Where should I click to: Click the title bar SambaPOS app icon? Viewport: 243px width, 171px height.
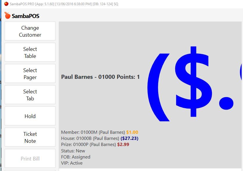point(6,4)
